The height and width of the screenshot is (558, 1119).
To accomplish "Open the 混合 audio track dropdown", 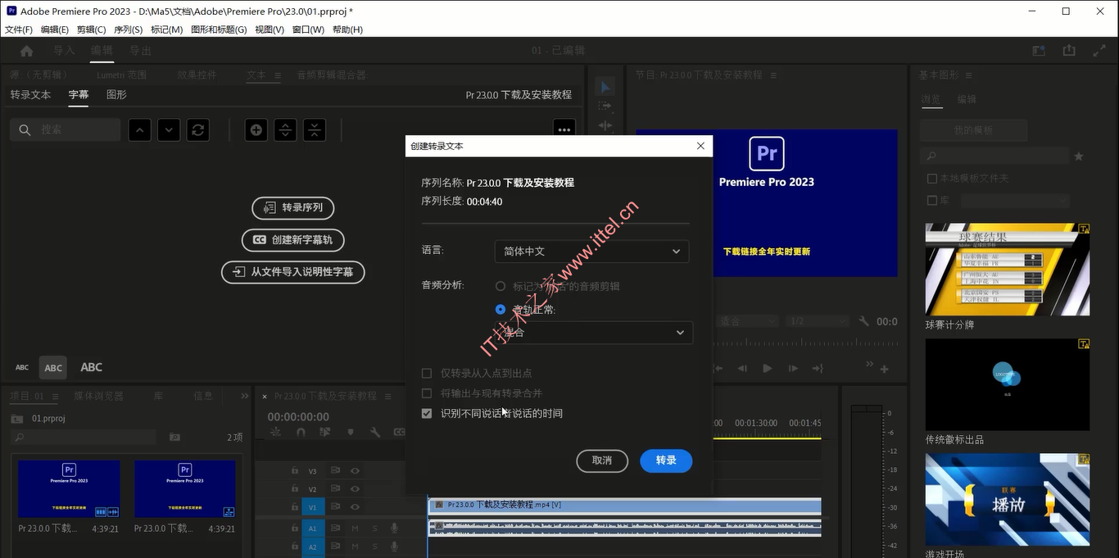I will click(x=594, y=333).
